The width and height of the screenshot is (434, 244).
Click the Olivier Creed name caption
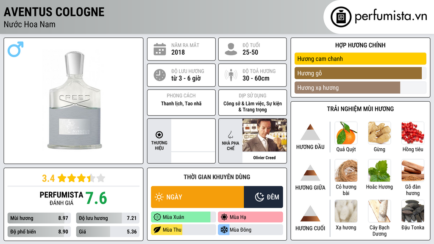click(x=264, y=158)
